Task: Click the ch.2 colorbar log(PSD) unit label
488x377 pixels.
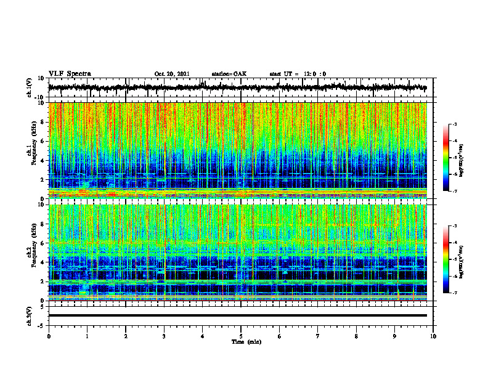Action: pos(462,262)
